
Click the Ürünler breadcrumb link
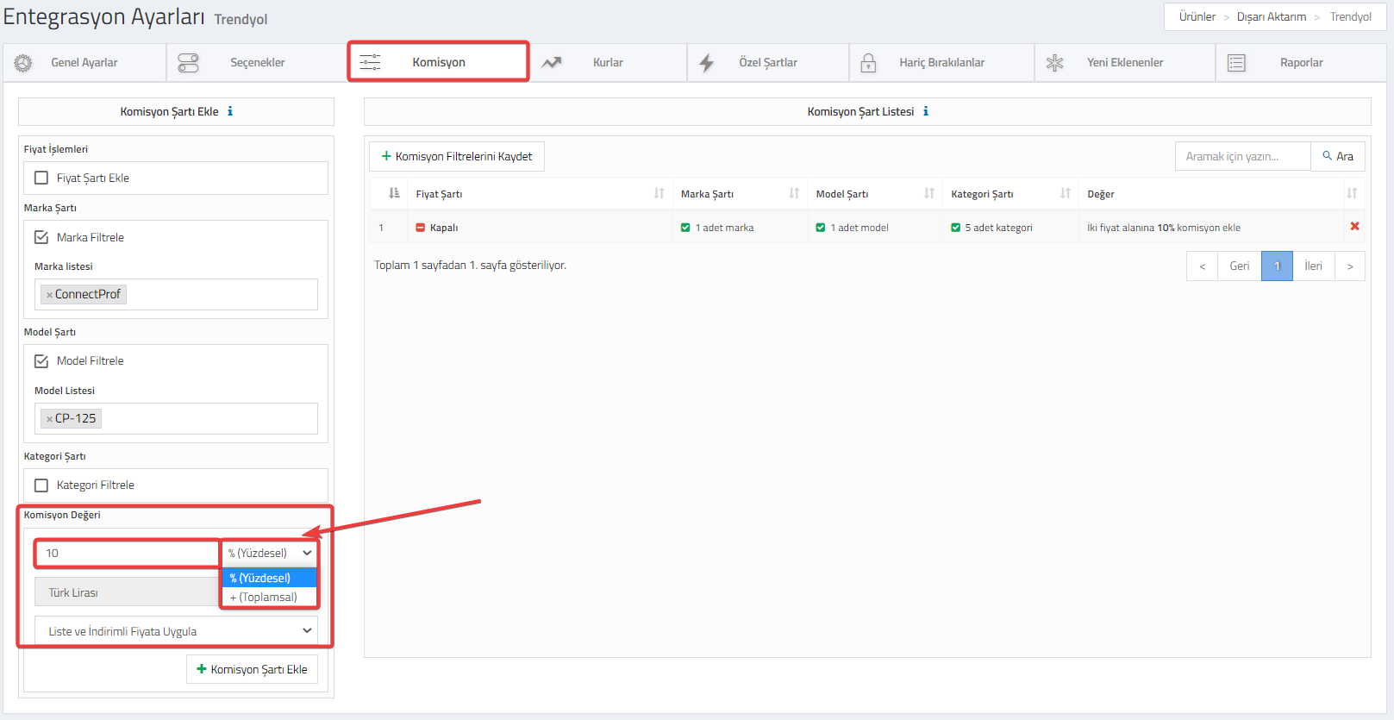click(1197, 16)
